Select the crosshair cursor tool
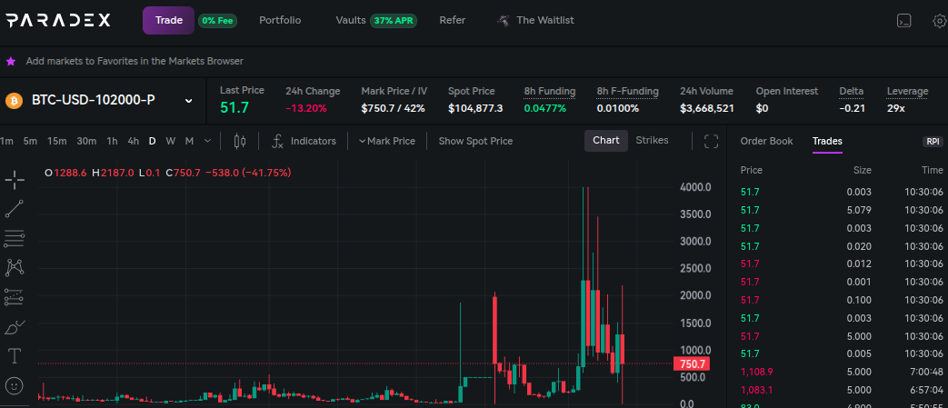The height and width of the screenshot is (408, 948). click(x=15, y=180)
